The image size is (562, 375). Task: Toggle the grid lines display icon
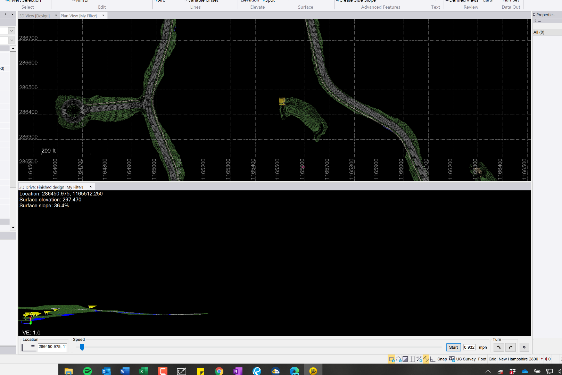point(412,359)
